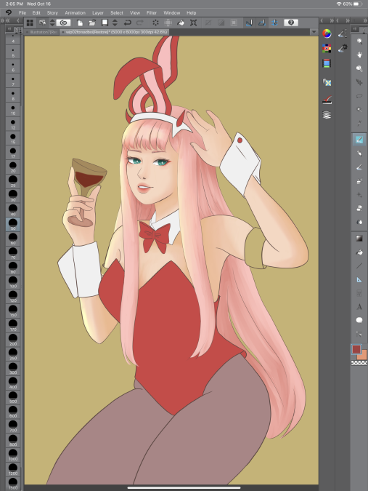Select the Correct line tool
368x491 pixels.
[359, 334]
